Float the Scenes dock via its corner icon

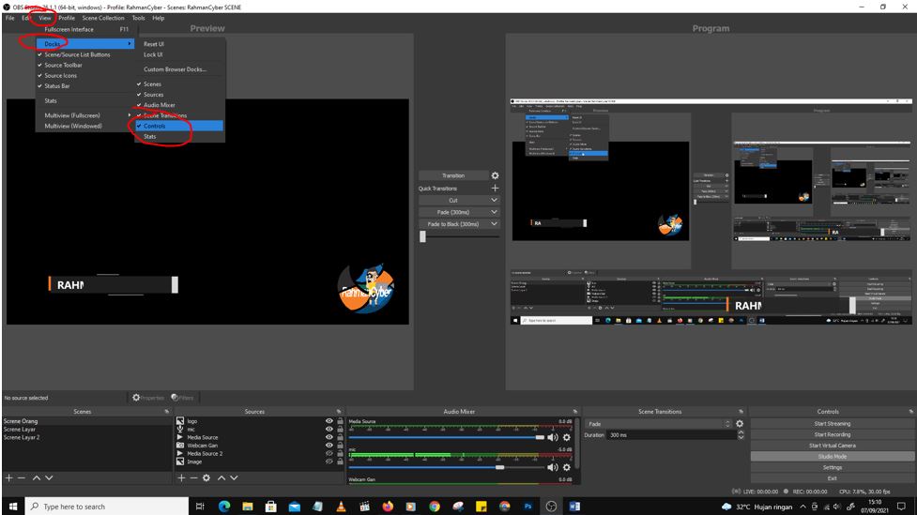(167, 412)
